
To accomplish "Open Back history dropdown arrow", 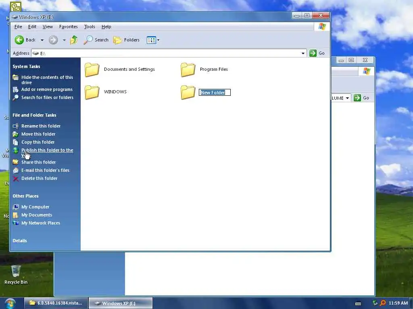I will (x=42, y=40).
